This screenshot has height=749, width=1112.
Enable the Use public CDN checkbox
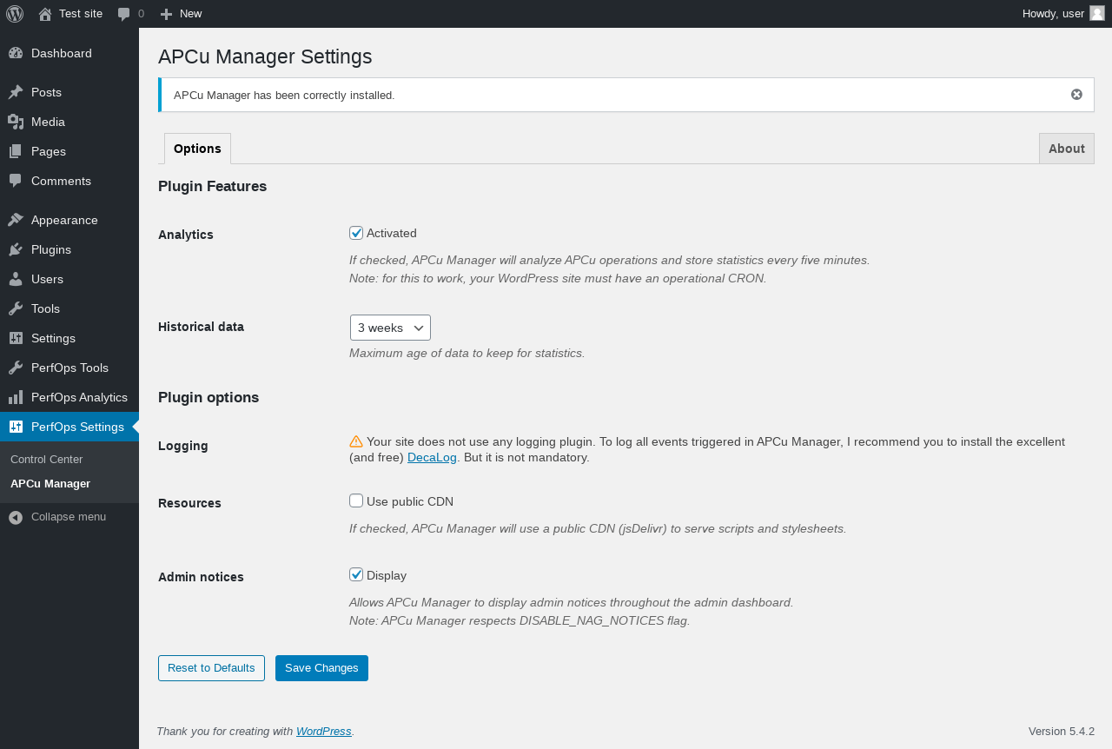356,500
